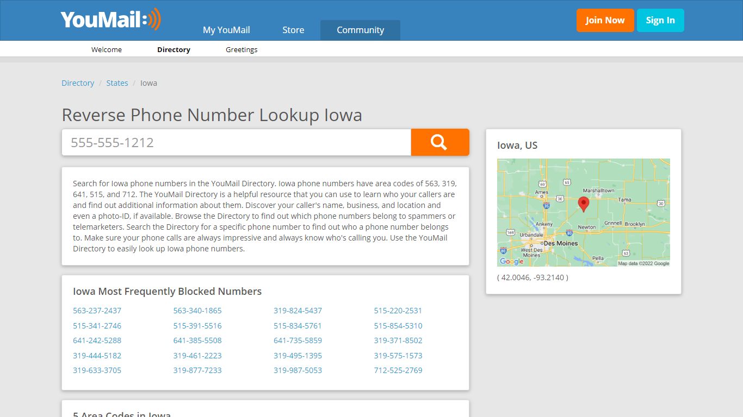Follow the States breadcrumb link
This screenshot has width=743, height=417.
coord(117,83)
